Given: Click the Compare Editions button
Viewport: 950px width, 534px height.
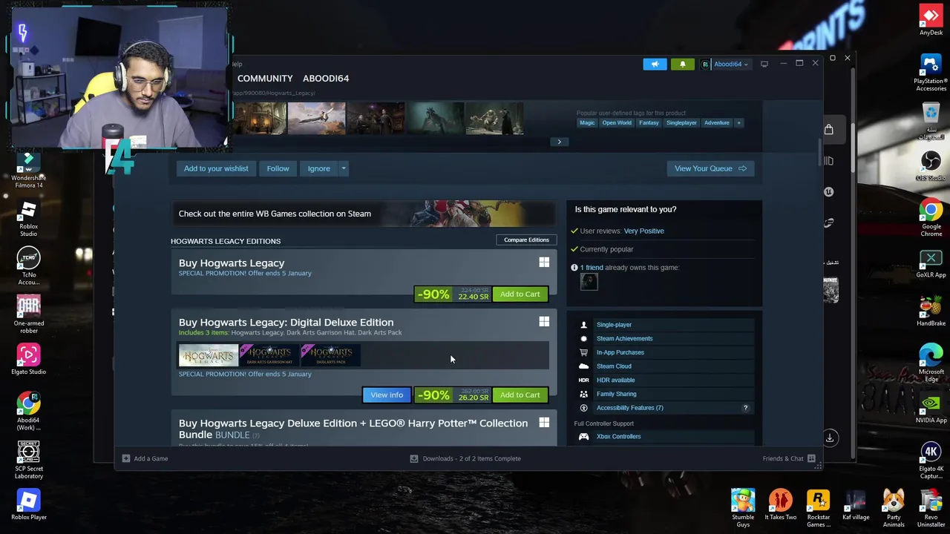Looking at the screenshot, I should coord(526,240).
